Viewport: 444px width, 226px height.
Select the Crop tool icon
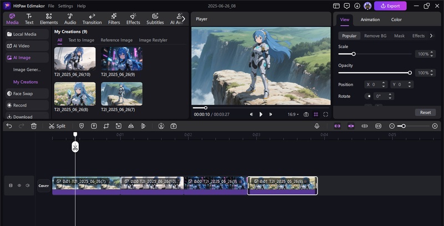click(106, 126)
